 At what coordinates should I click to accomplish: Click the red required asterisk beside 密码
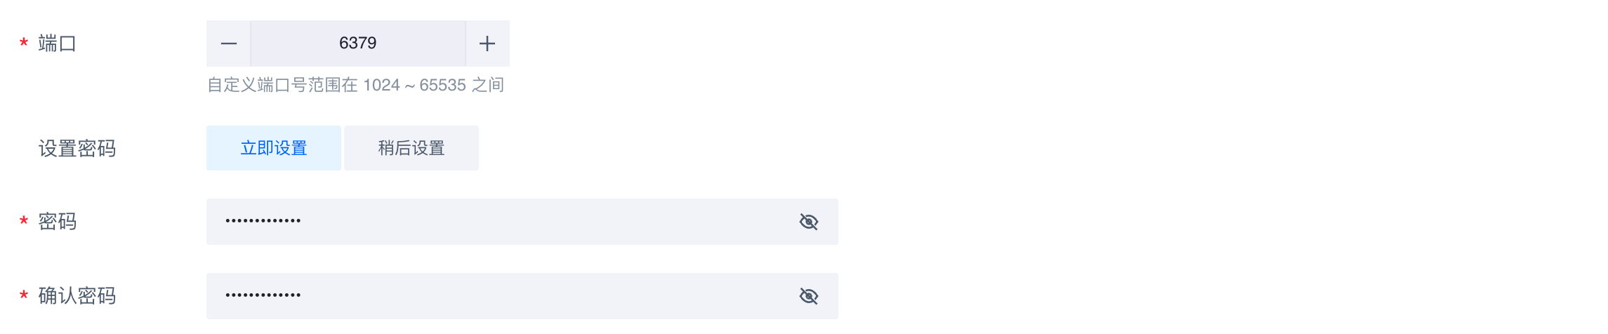pyautogui.click(x=24, y=222)
